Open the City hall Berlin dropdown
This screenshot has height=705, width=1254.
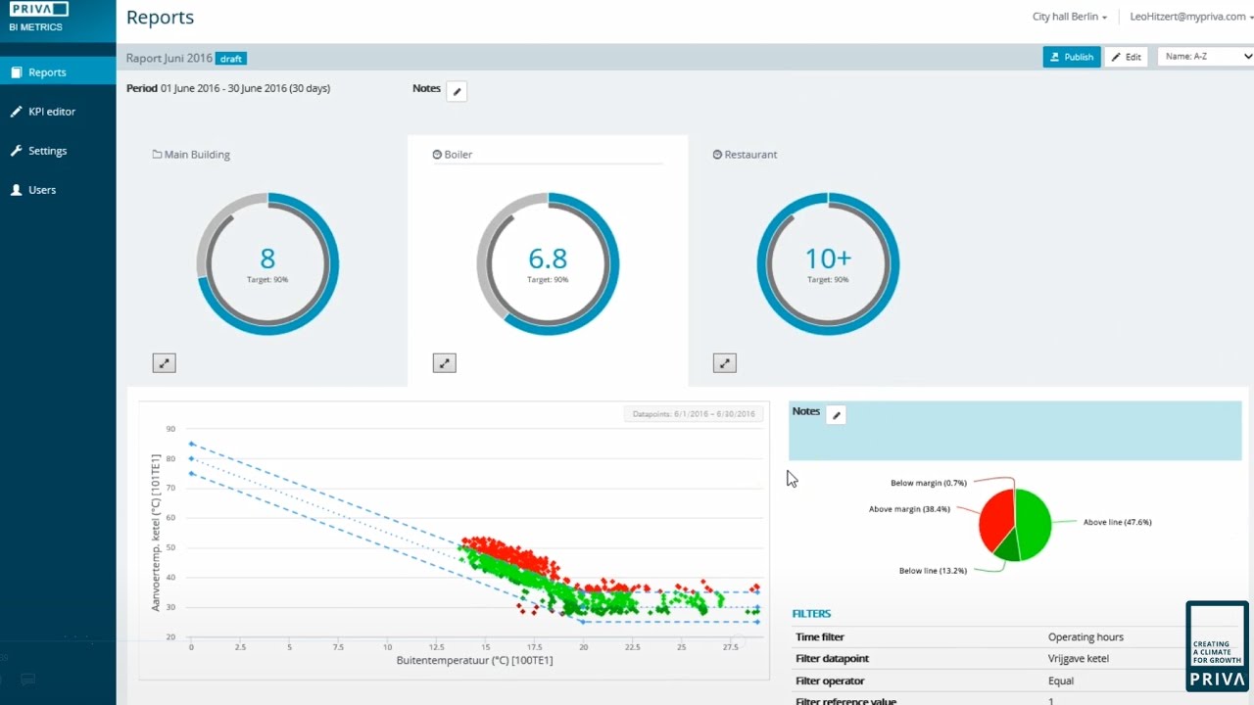pyautogui.click(x=1070, y=17)
